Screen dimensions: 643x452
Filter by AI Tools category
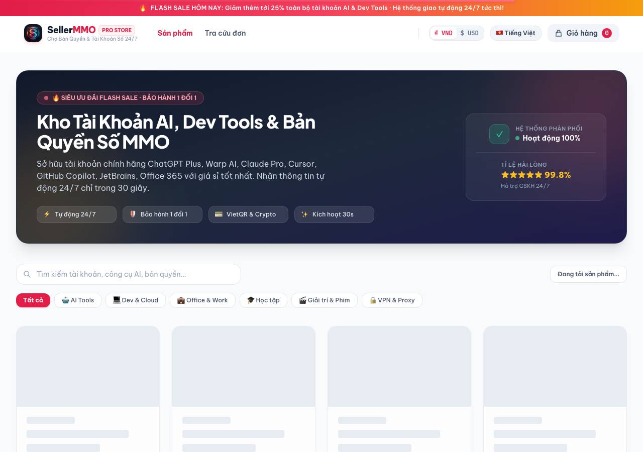point(78,300)
